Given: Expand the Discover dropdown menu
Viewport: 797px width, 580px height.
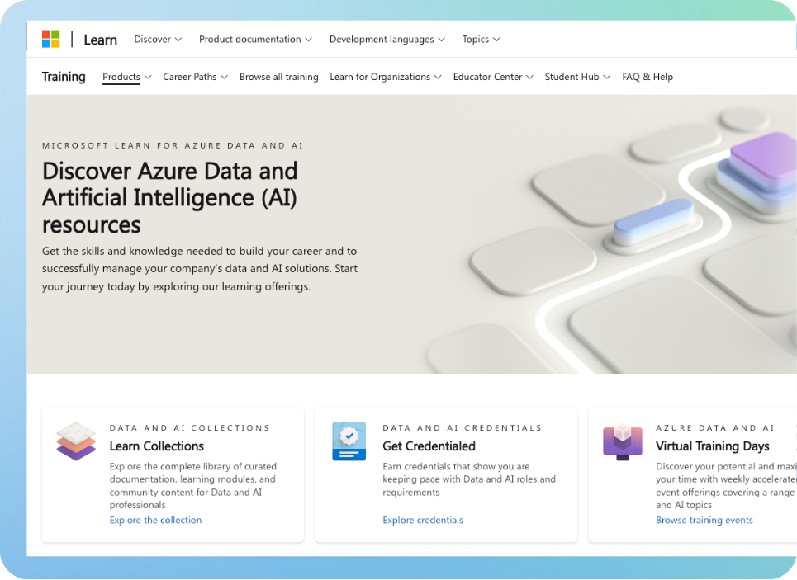Looking at the screenshot, I should click(158, 39).
